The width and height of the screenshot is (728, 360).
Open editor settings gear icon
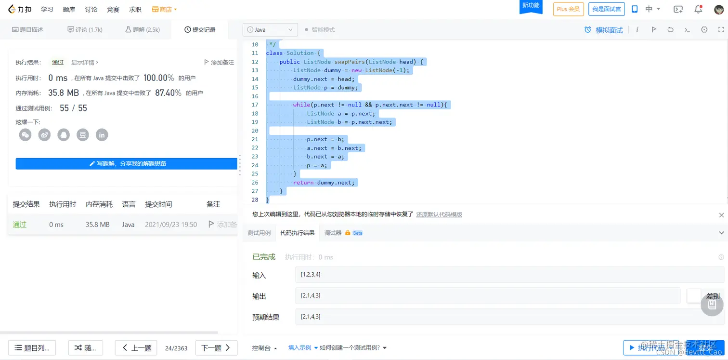[704, 29]
